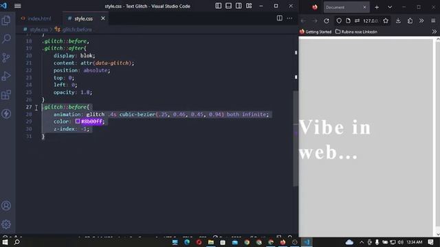
Task: Bookmark this page with the star
Action: click(386, 21)
